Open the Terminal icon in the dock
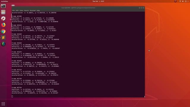This screenshot has width=190, height=107. coord(3,6)
